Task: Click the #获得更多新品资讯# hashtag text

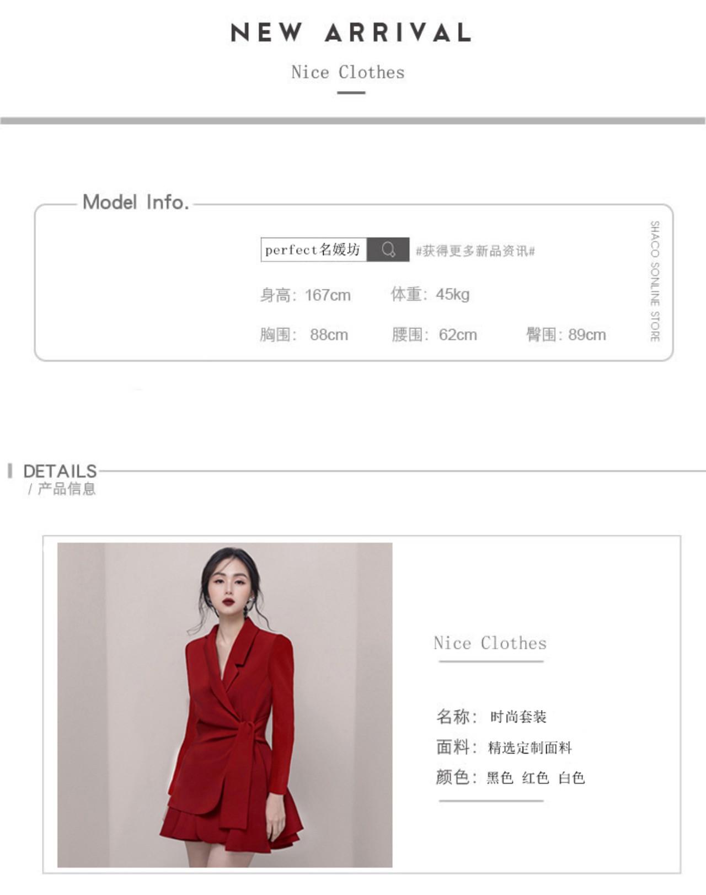Action: (x=475, y=251)
